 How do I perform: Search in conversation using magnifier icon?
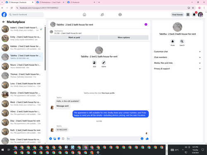click(182, 41)
